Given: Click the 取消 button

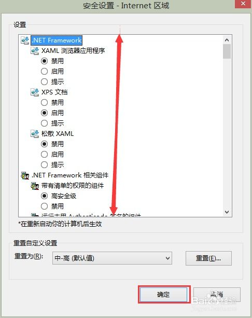Looking at the screenshot, I should click(x=217, y=295).
